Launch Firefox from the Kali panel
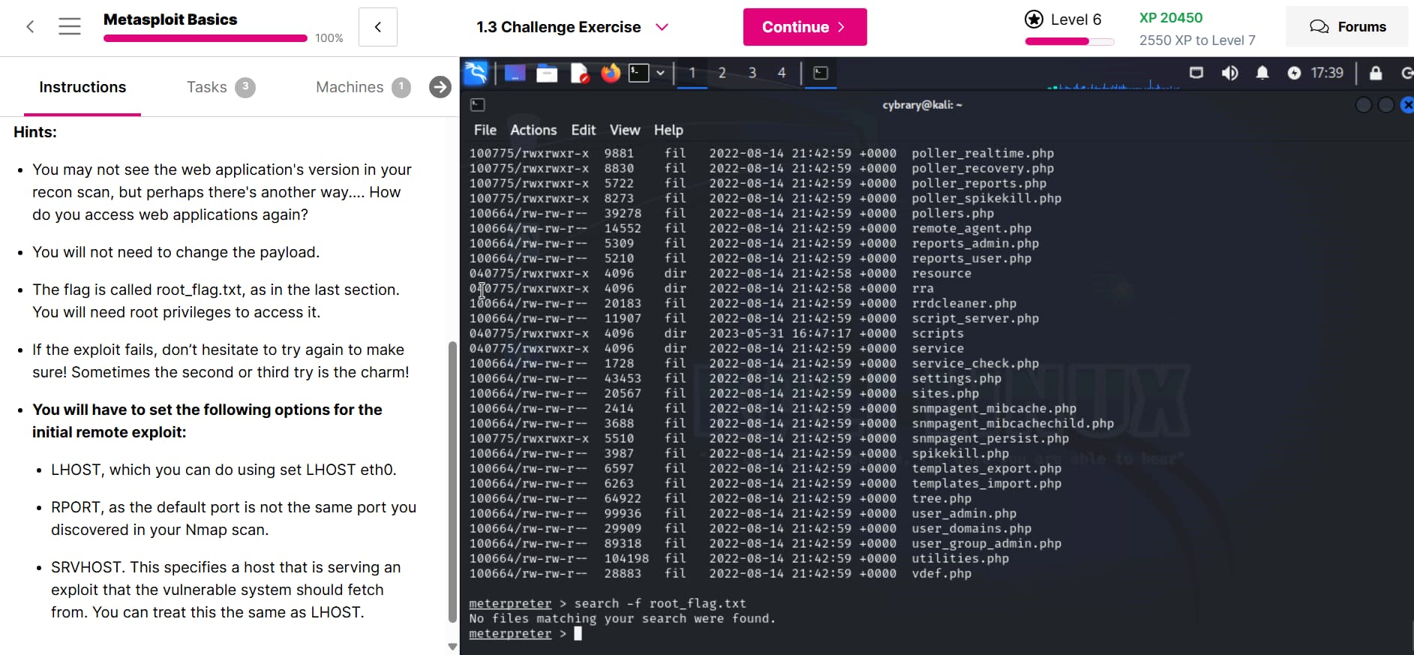The image size is (1414, 655). click(x=611, y=73)
